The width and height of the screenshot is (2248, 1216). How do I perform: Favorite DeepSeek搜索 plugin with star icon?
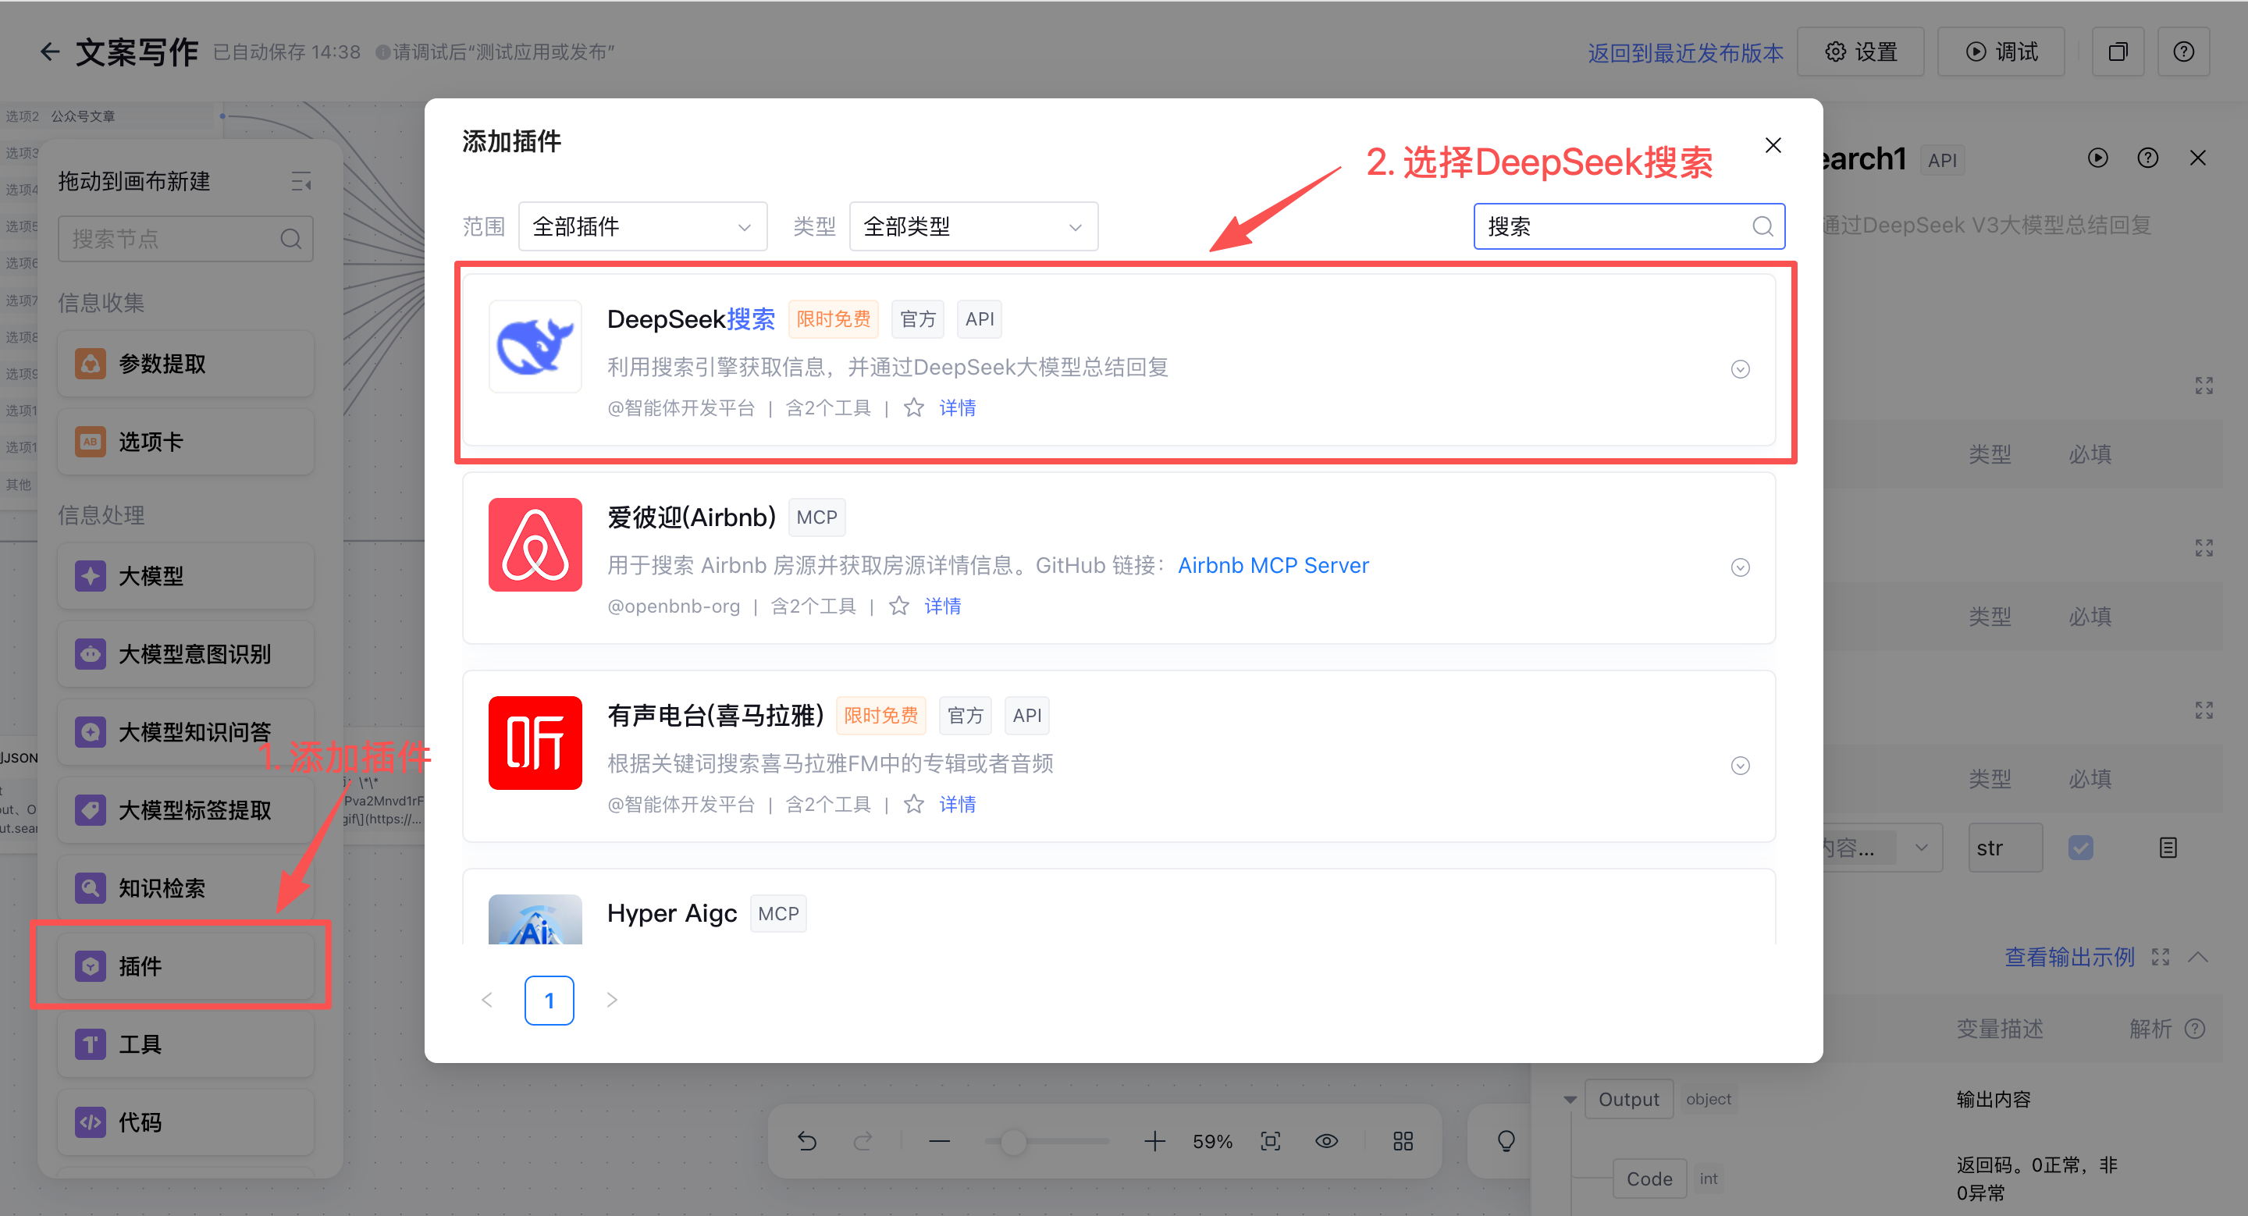pyautogui.click(x=914, y=407)
